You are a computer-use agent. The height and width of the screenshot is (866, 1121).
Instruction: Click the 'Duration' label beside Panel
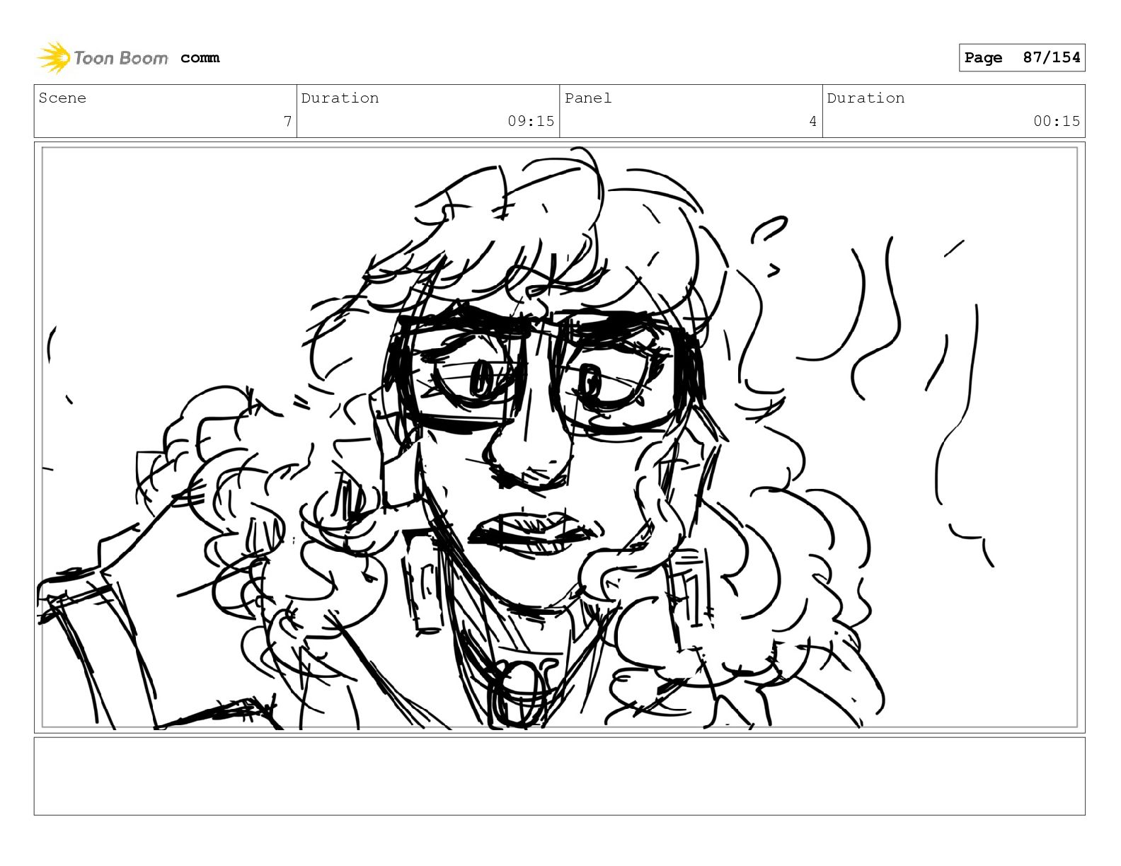[x=866, y=98]
